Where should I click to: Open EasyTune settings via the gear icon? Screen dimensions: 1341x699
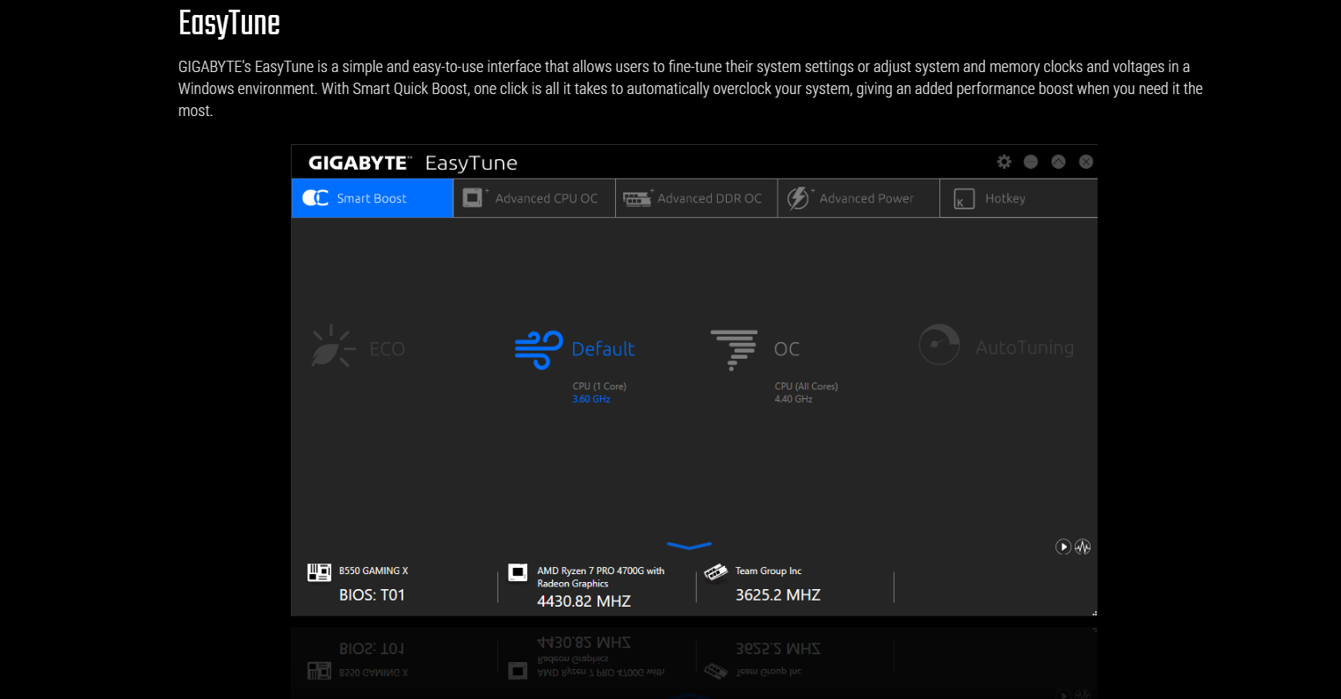pyautogui.click(x=1004, y=162)
